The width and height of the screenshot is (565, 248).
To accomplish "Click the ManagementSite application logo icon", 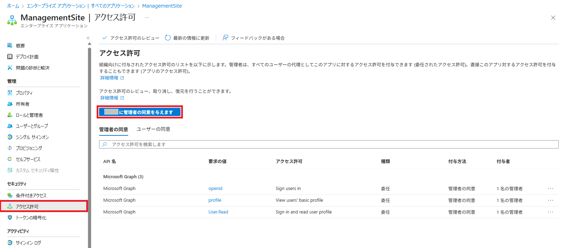I will [12, 20].
